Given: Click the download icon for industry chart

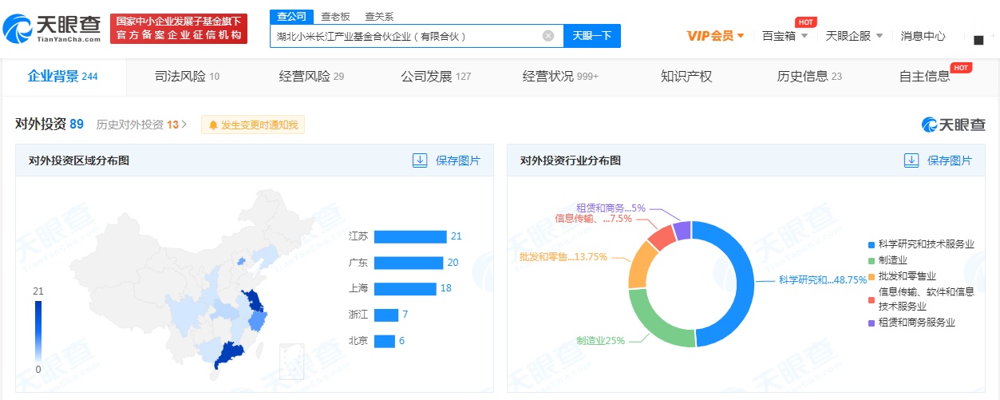Looking at the screenshot, I should pyautogui.click(x=911, y=160).
